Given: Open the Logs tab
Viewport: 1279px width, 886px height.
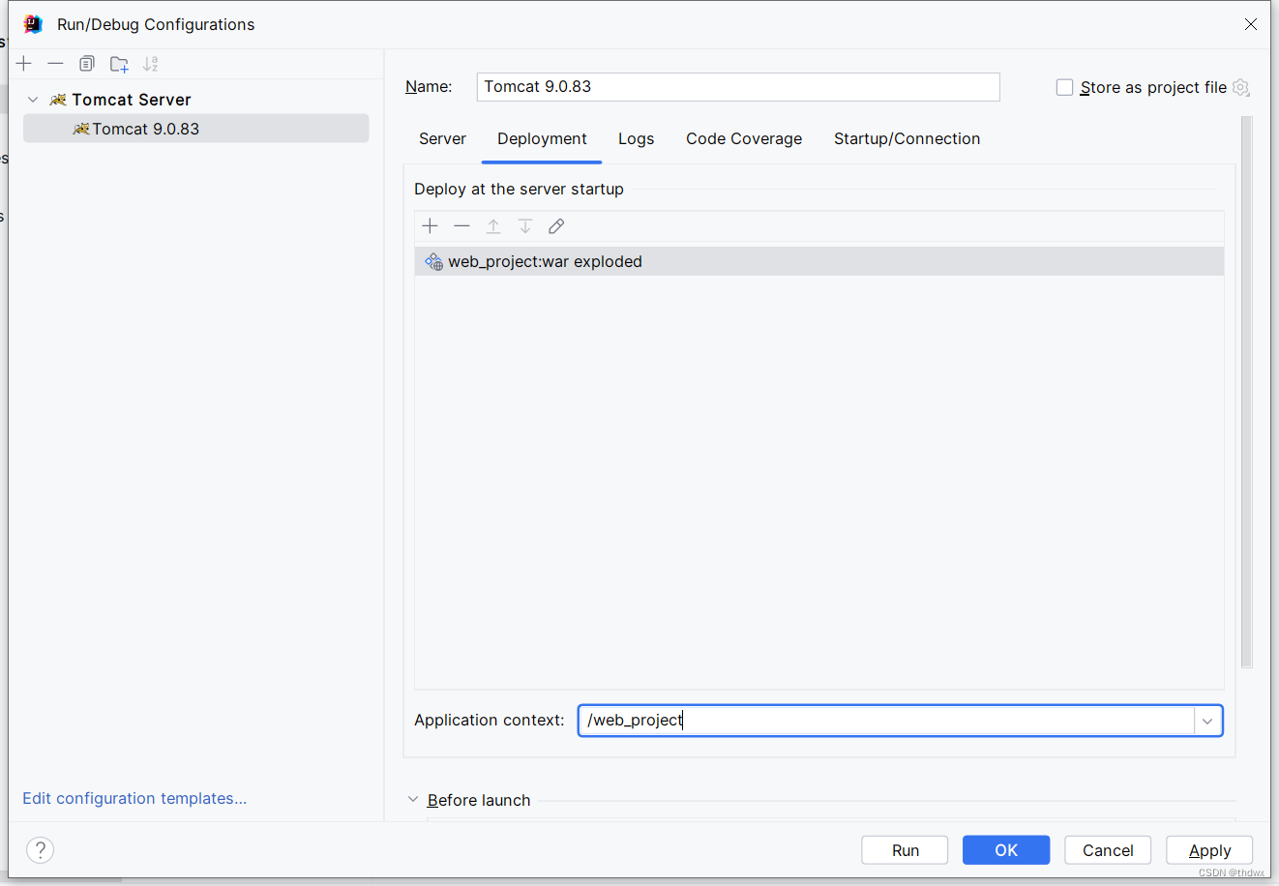Looking at the screenshot, I should click(636, 139).
